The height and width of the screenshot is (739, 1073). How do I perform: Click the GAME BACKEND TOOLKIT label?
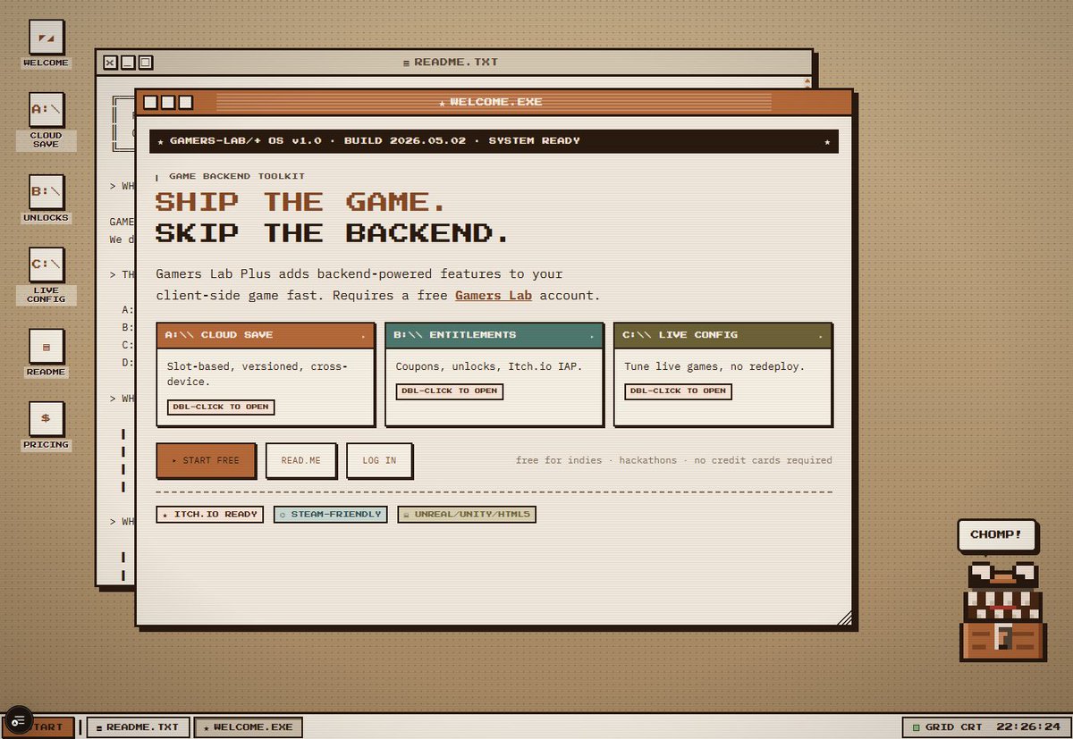[236, 177]
